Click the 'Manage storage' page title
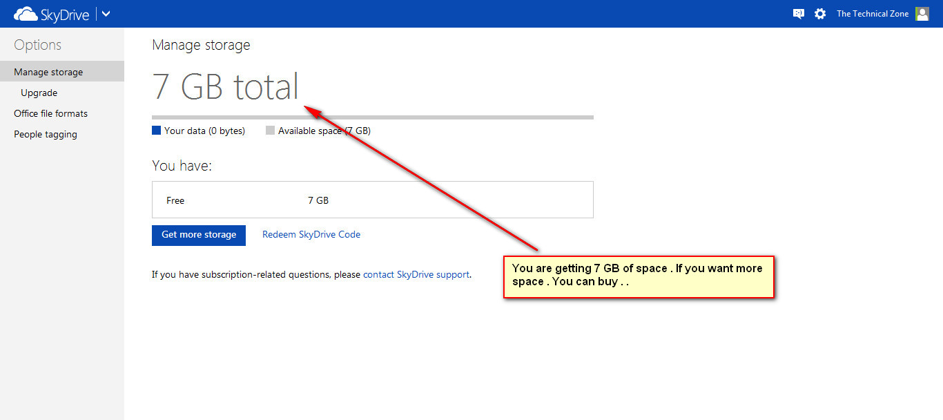 [202, 46]
